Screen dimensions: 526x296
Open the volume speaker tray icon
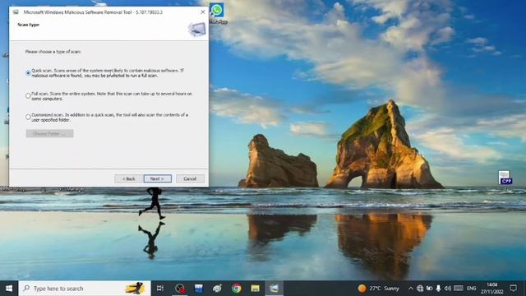[x=447, y=289]
